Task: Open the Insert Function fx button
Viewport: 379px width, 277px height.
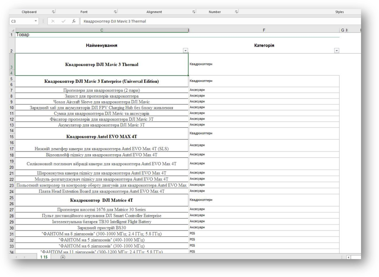Action: 74,21
